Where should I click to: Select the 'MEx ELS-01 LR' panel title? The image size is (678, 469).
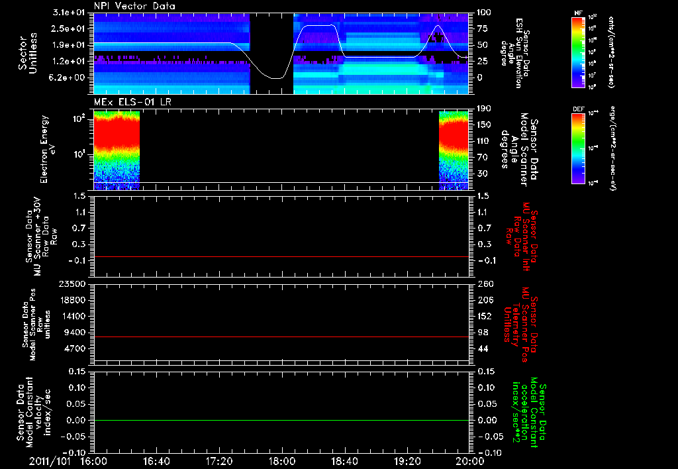coord(132,102)
